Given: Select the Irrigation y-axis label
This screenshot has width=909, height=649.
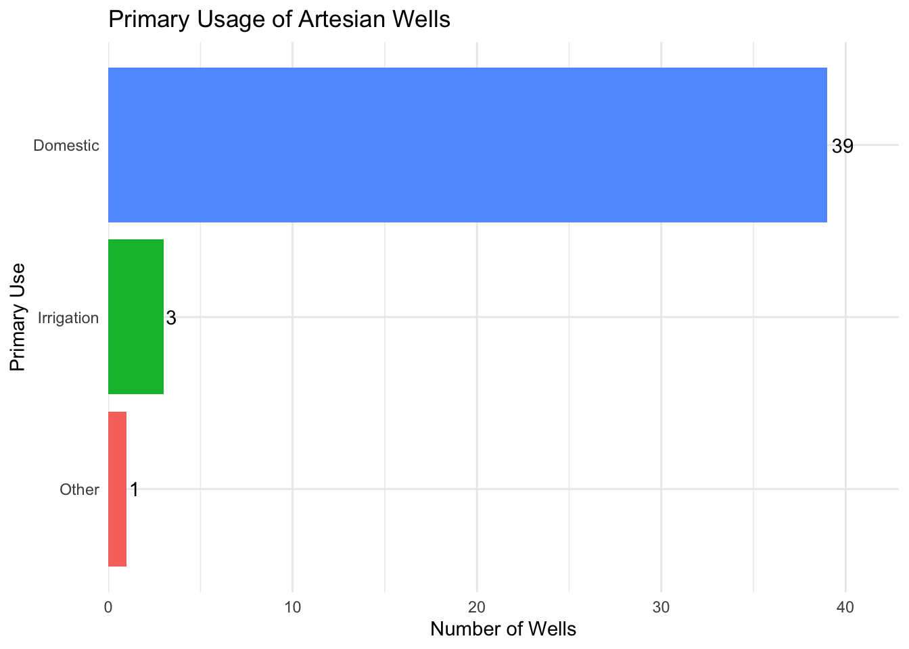Looking at the screenshot, I should (x=69, y=318).
